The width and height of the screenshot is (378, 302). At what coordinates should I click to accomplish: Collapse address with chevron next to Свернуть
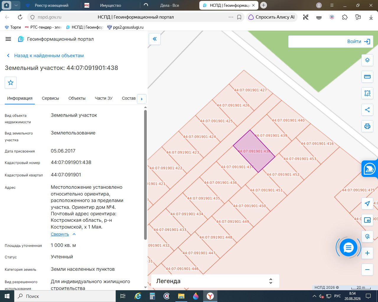[x=74, y=234]
